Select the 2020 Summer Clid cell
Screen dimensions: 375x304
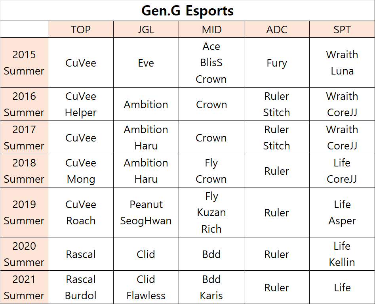pos(146,254)
